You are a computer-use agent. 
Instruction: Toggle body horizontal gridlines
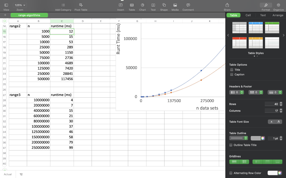pos(234,162)
